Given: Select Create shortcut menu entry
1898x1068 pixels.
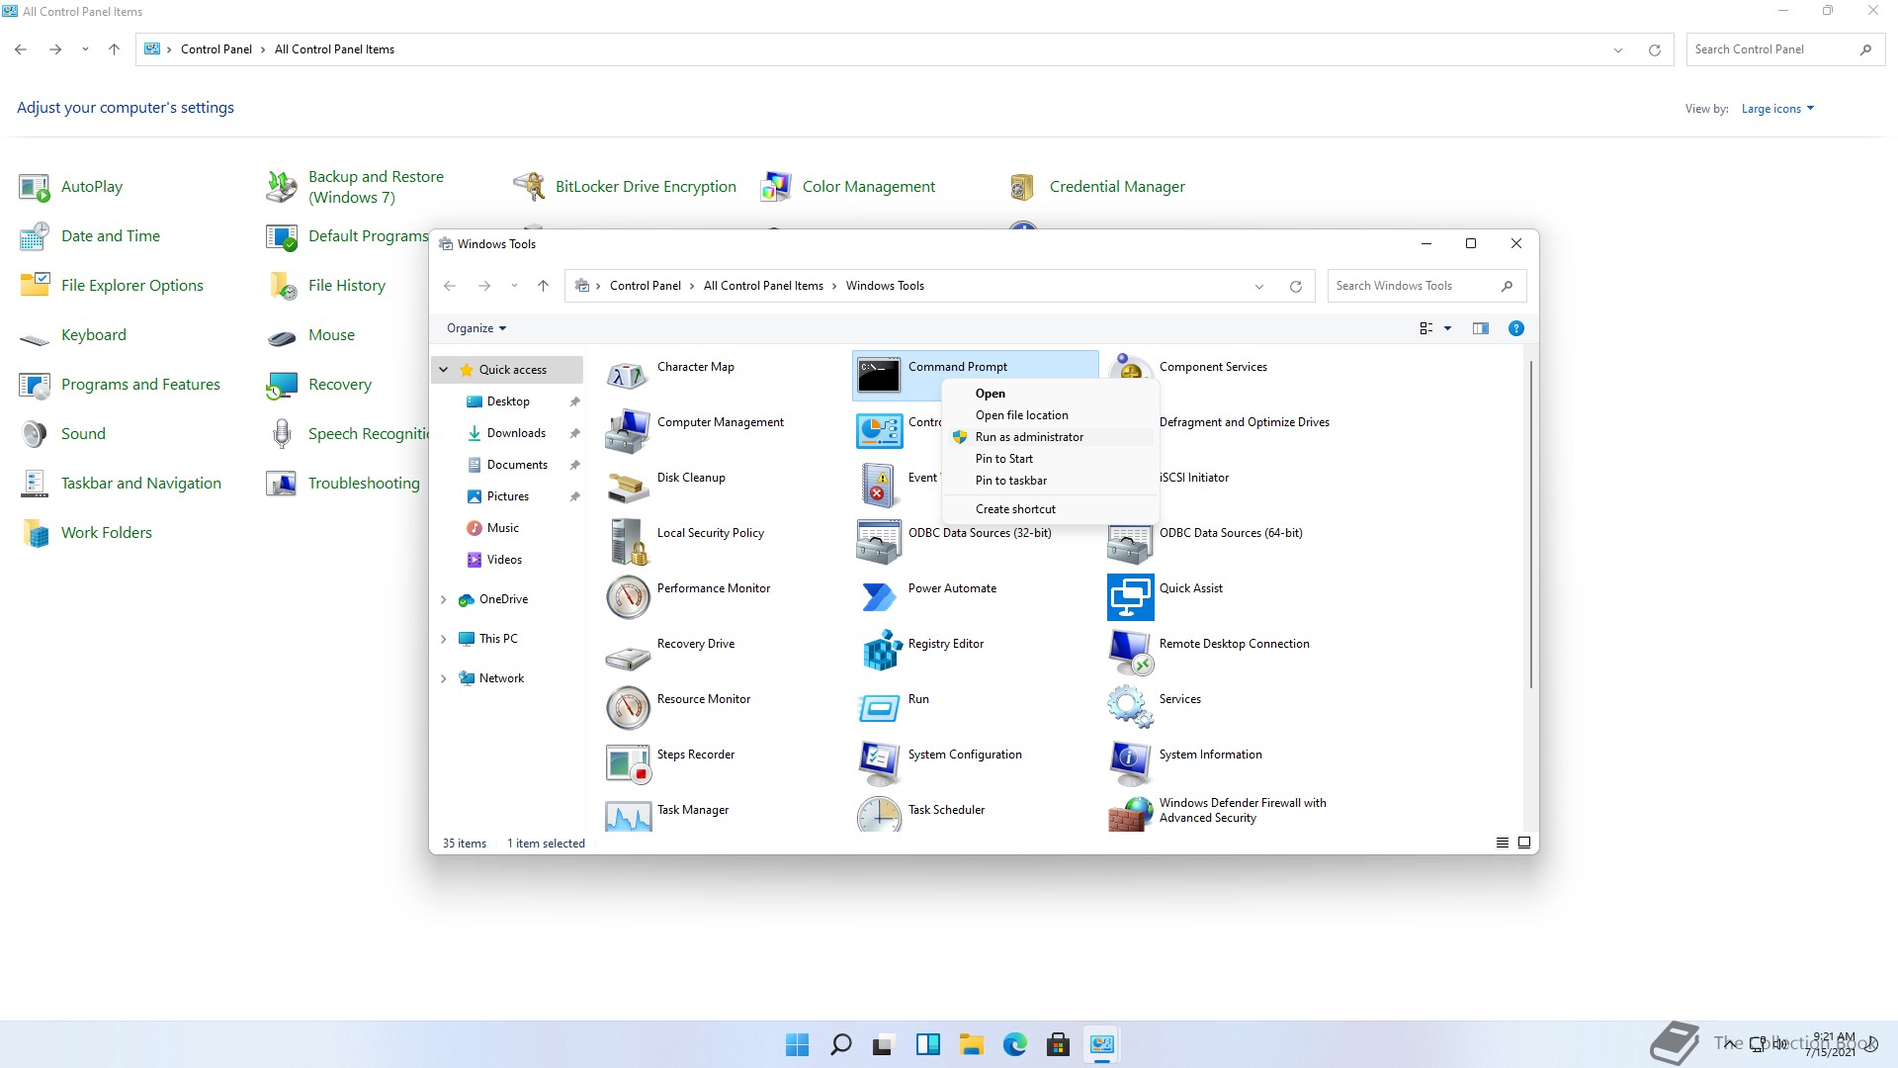Looking at the screenshot, I should [1049, 509].
